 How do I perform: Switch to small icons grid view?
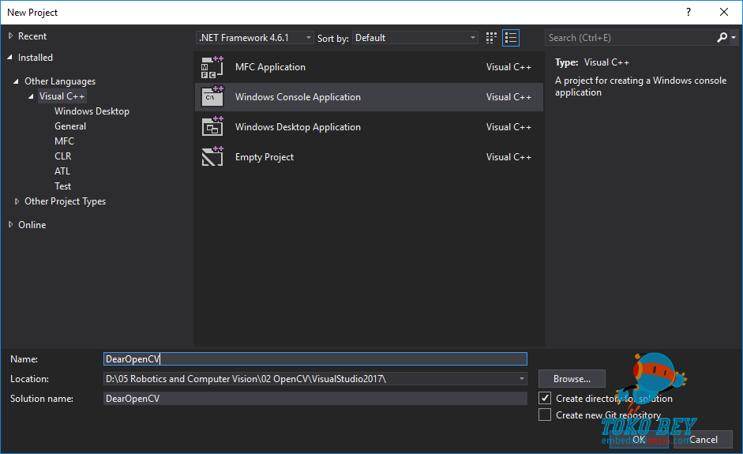(x=491, y=38)
